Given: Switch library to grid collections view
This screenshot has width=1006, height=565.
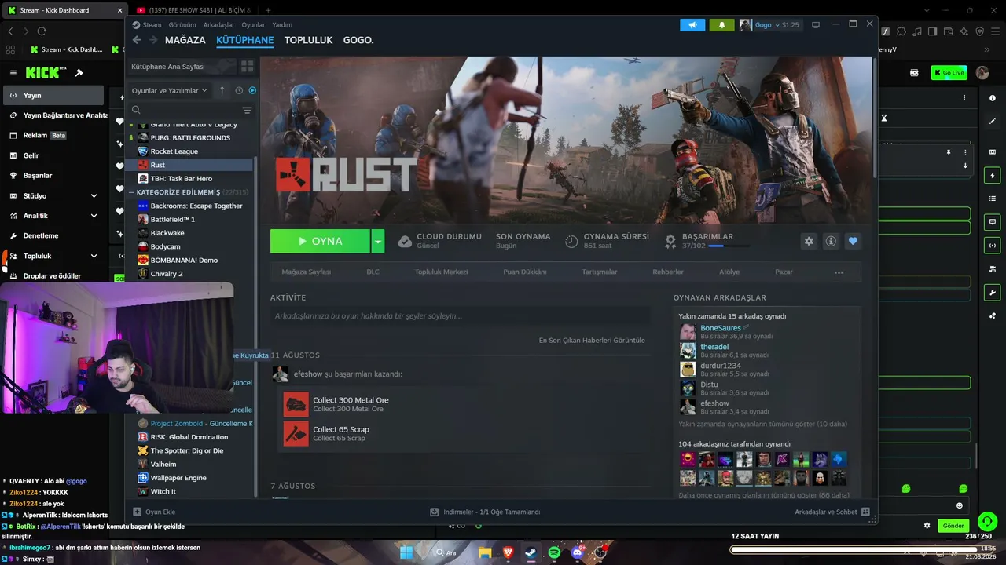Looking at the screenshot, I should click(247, 67).
